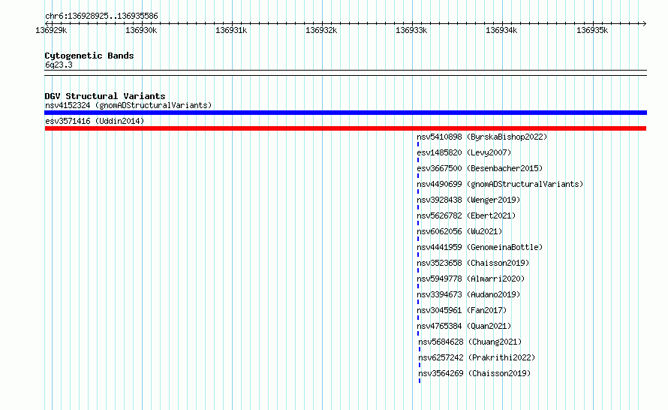Viewport: 668px width, 410px height.
Task: Open variant nsv4152324 (gnomADStructuralVariants) label
Action: (128, 105)
